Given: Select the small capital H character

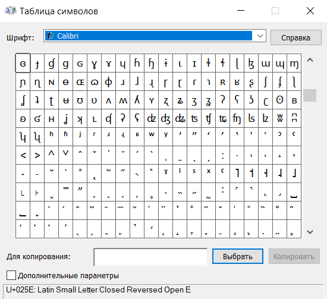Looking at the screenshot, I should pos(52,118).
